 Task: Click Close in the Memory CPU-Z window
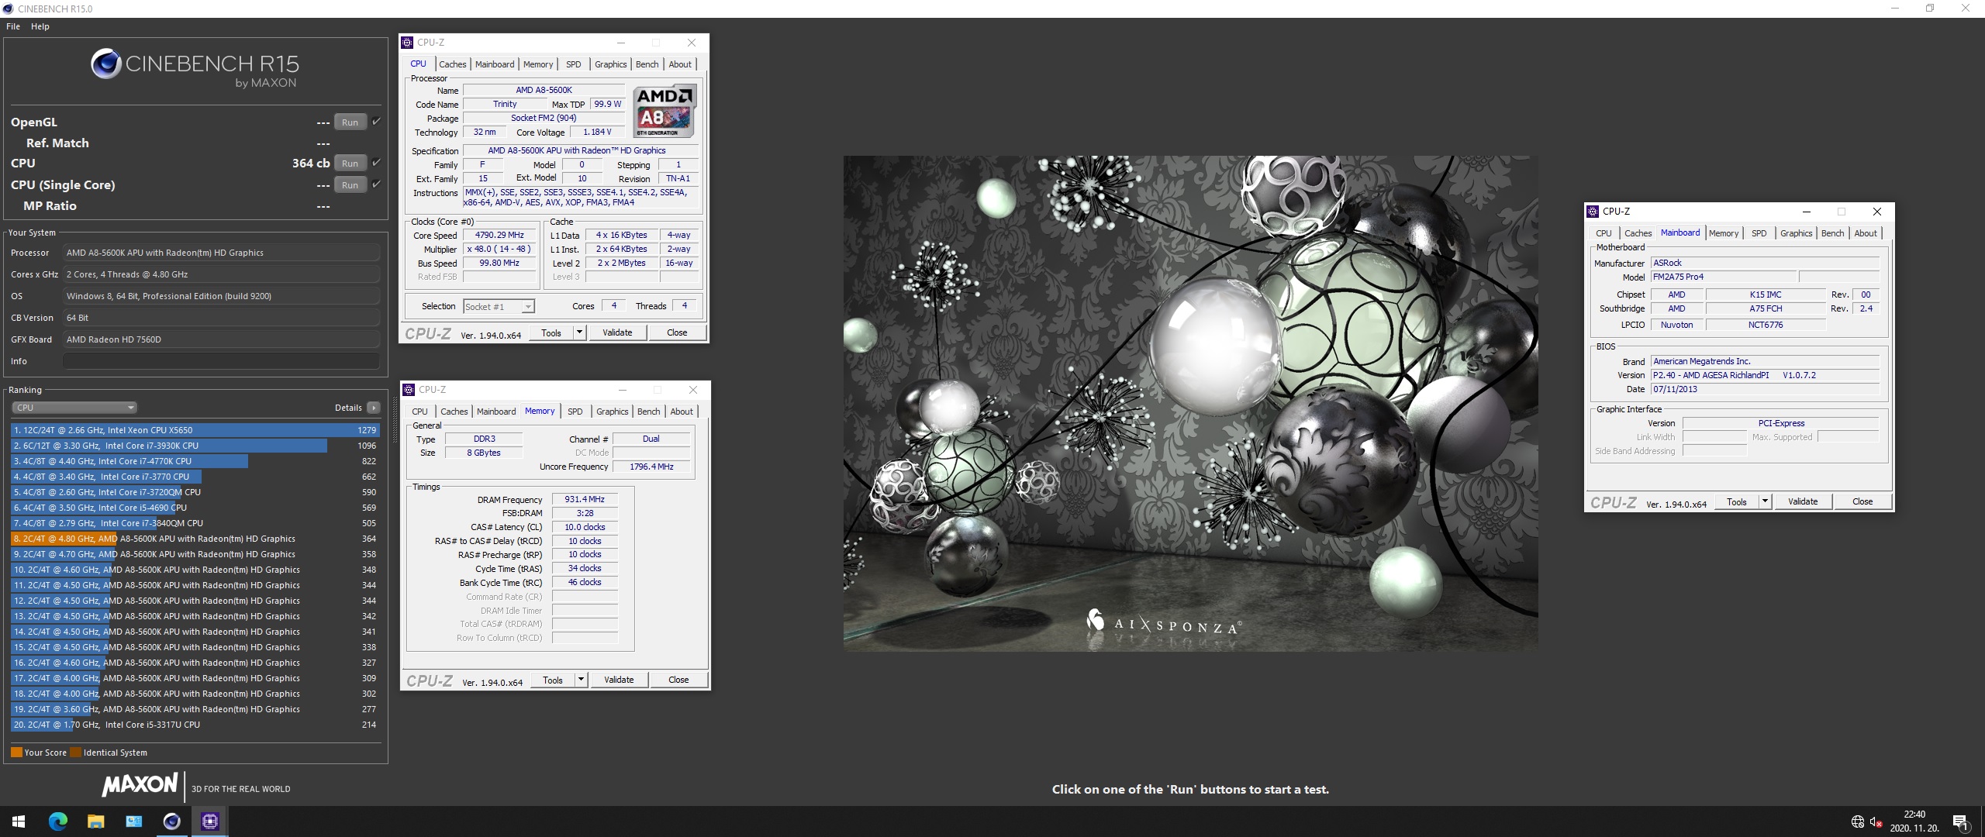pos(678,680)
